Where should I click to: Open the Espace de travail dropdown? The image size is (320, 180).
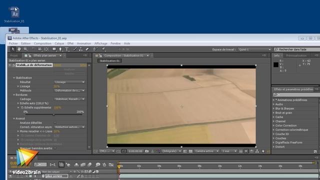(254, 49)
